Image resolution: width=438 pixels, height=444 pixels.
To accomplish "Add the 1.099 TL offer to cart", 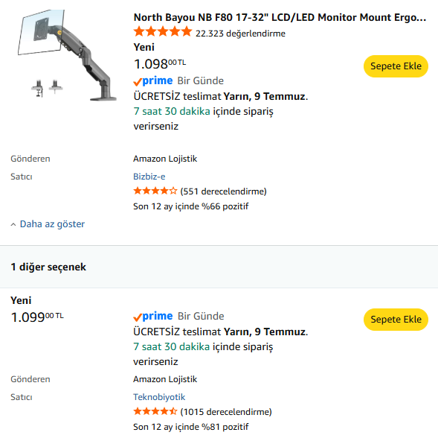I will pyautogui.click(x=396, y=319).
